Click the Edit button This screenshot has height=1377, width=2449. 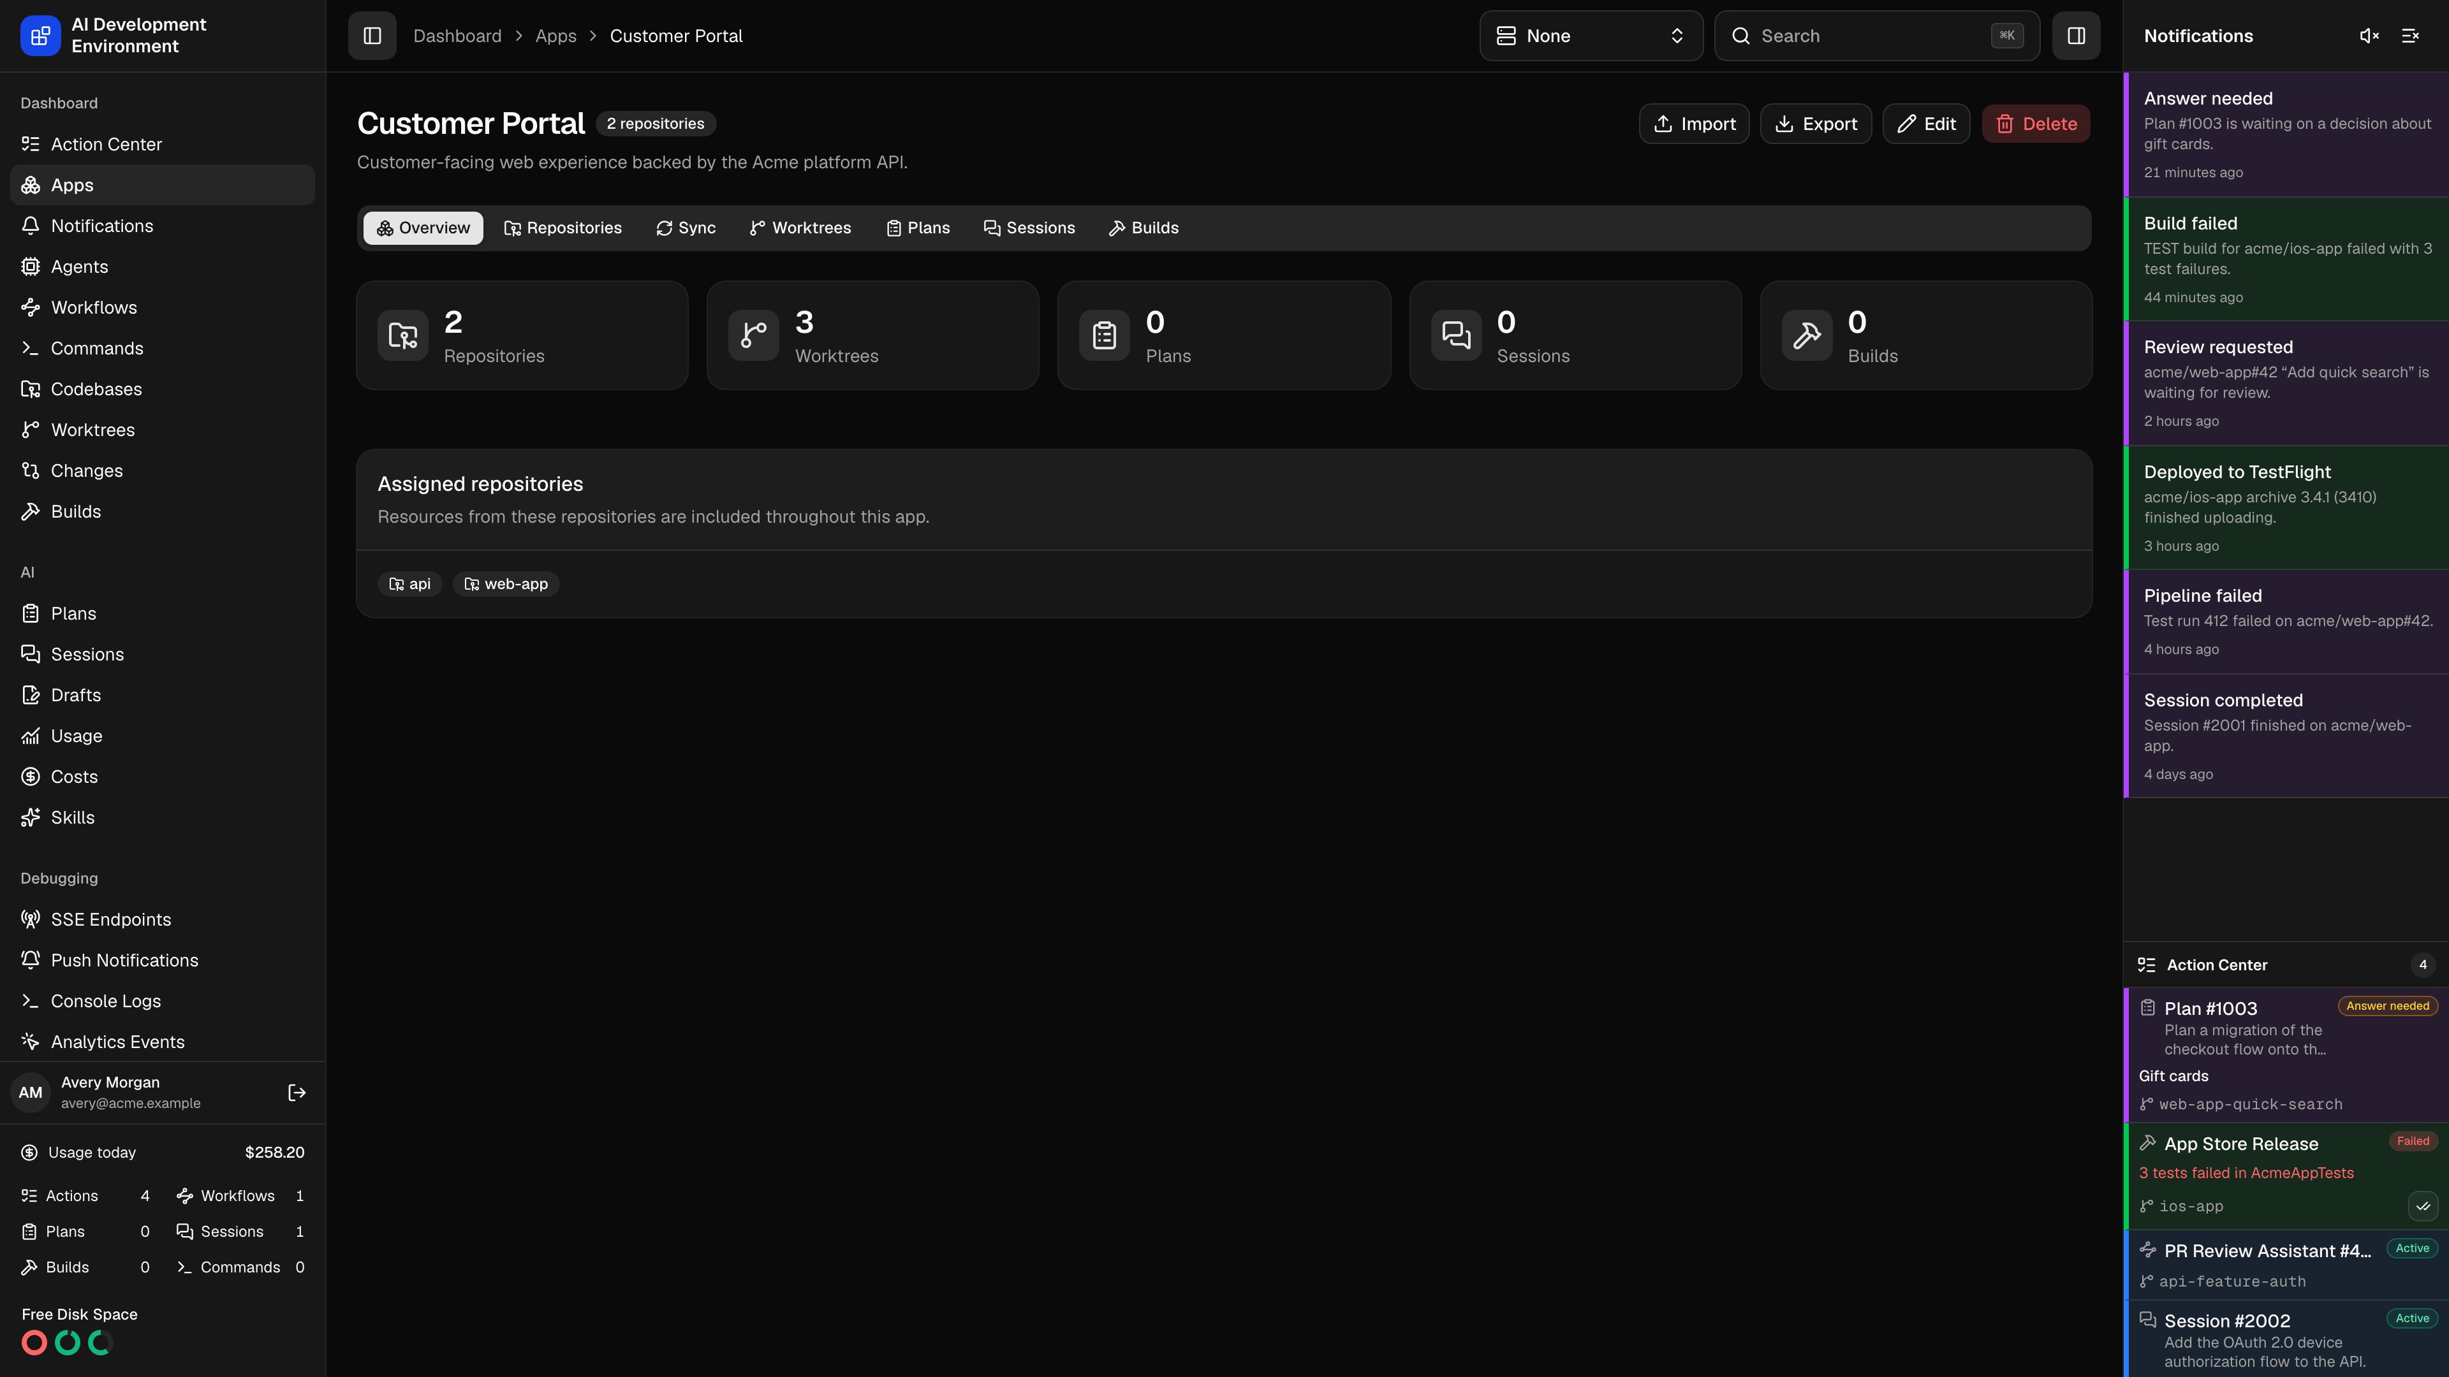point(1925,124)
